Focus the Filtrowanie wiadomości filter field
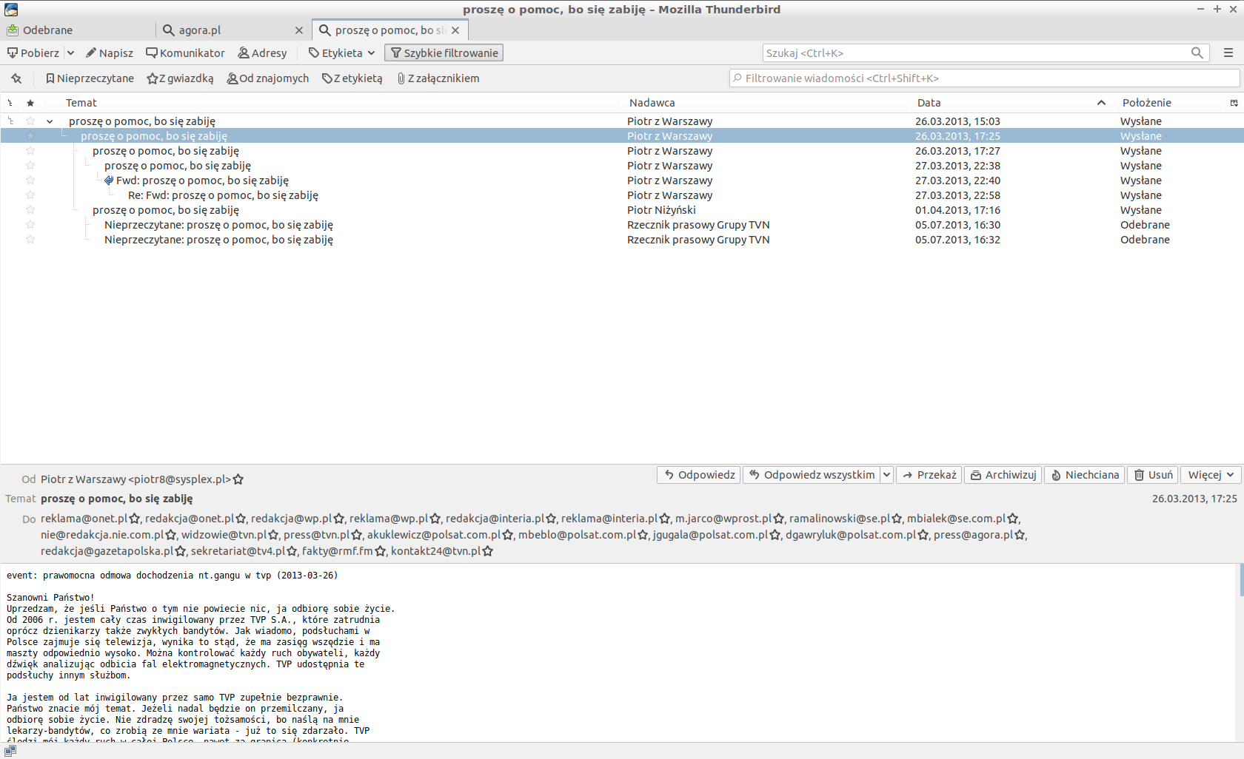 point(984,78)
